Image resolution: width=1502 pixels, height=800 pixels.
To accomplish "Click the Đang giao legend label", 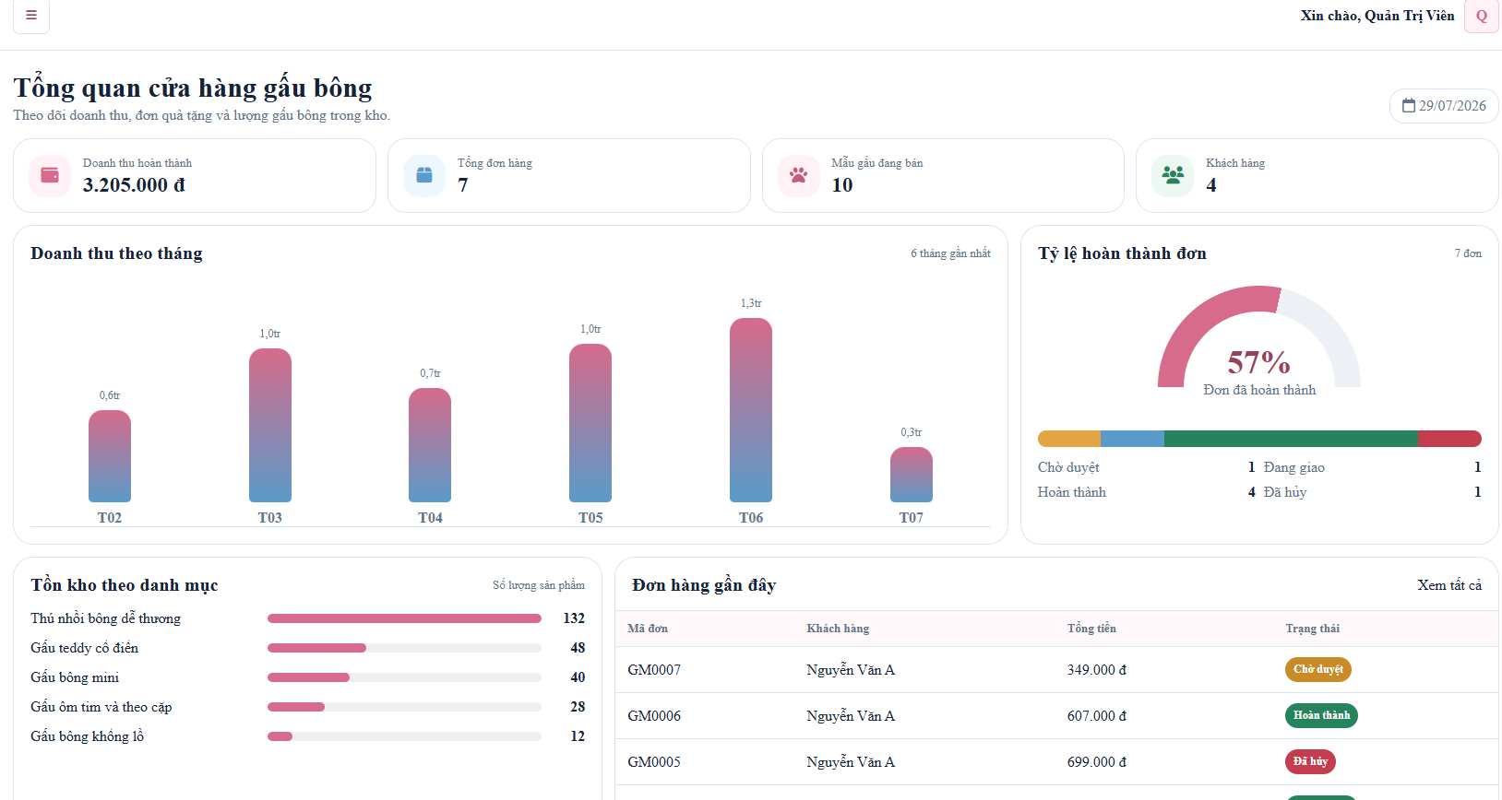I will coord(1294,467).
